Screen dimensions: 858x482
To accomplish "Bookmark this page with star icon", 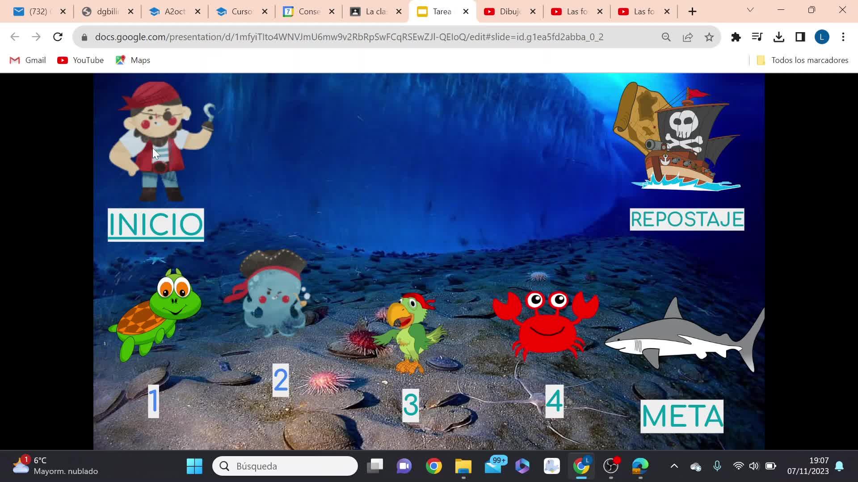I will pos(709,37).
